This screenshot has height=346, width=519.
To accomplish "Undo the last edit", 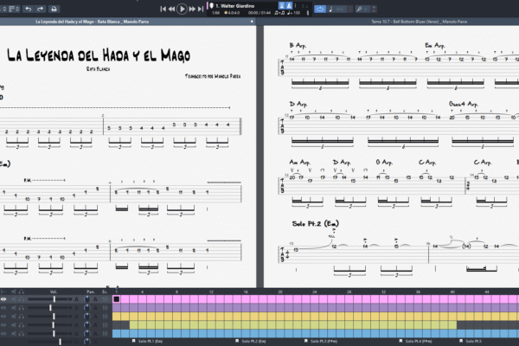I will tap(29, 9).
